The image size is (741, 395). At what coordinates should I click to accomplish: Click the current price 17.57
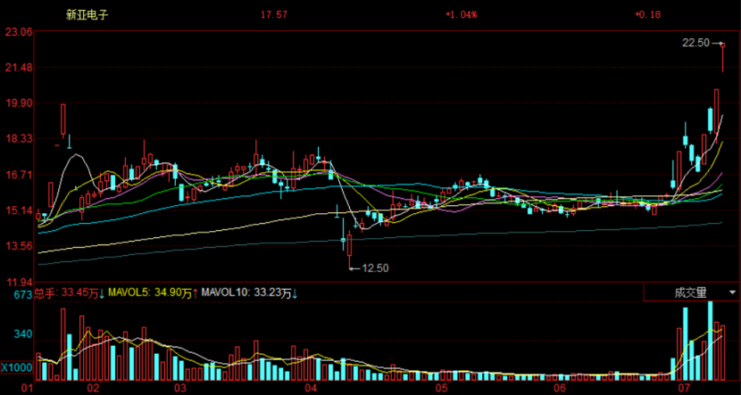coord(274,14)
